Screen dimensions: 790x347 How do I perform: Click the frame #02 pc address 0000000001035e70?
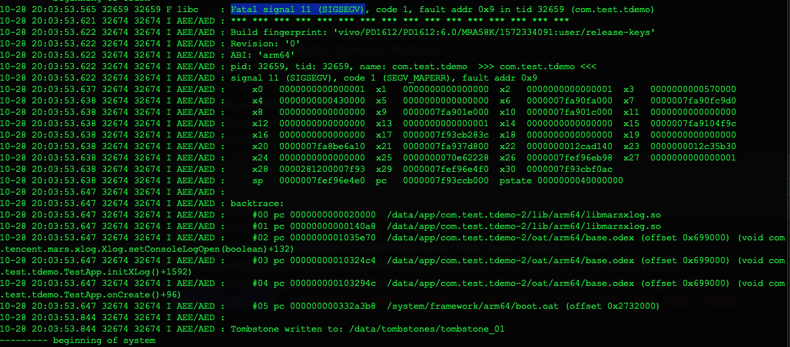pos(333,238)
